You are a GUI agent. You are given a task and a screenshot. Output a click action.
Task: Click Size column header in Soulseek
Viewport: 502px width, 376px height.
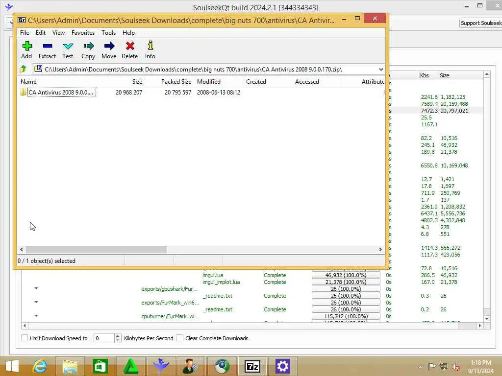point(444,75)
